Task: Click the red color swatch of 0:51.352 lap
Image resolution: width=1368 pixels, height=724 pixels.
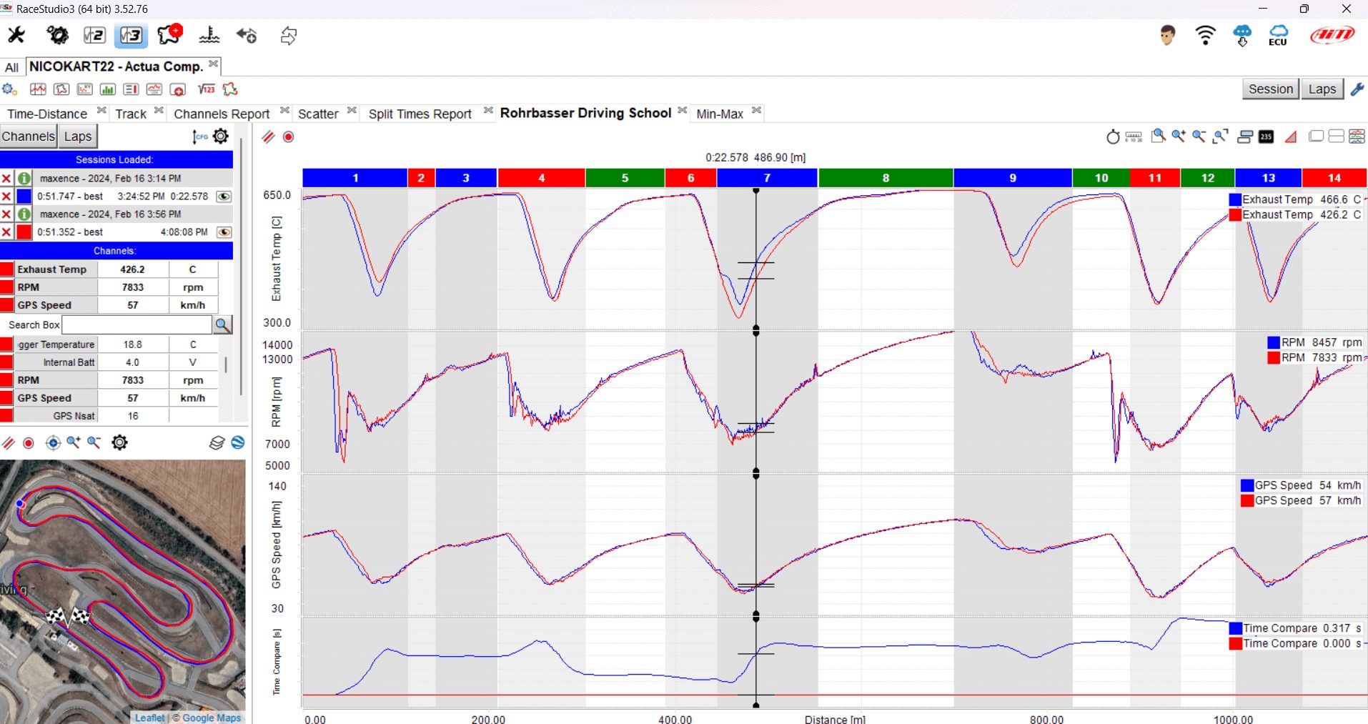Action: click(24, 232)
